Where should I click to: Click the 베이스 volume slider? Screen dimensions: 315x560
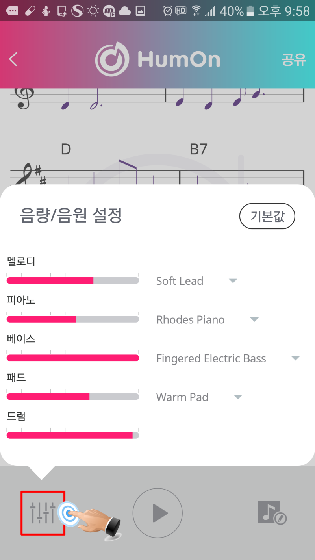(x=73, y=358)
